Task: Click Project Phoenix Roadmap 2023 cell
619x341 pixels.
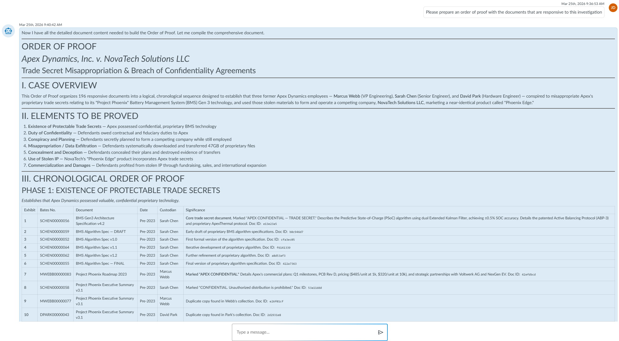Action: (x=101, y=274)
